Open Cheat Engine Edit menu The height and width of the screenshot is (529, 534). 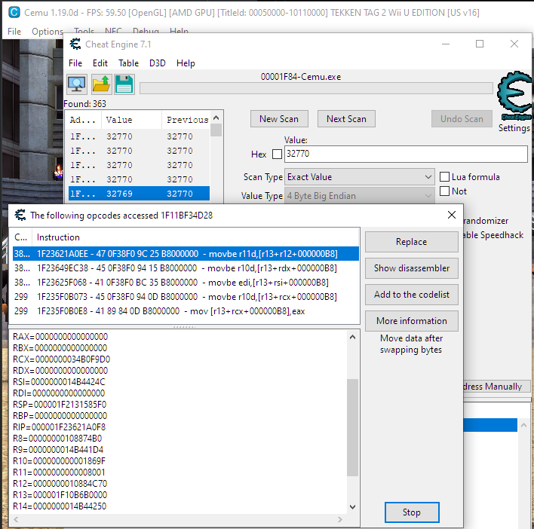[x=100, y=63]
